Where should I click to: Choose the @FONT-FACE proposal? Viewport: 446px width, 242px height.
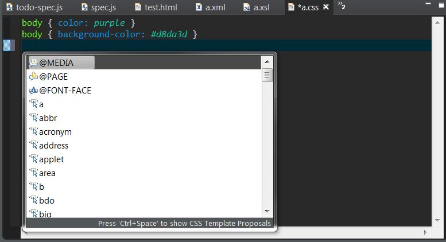pyautogui.click(x=144, y=91)
